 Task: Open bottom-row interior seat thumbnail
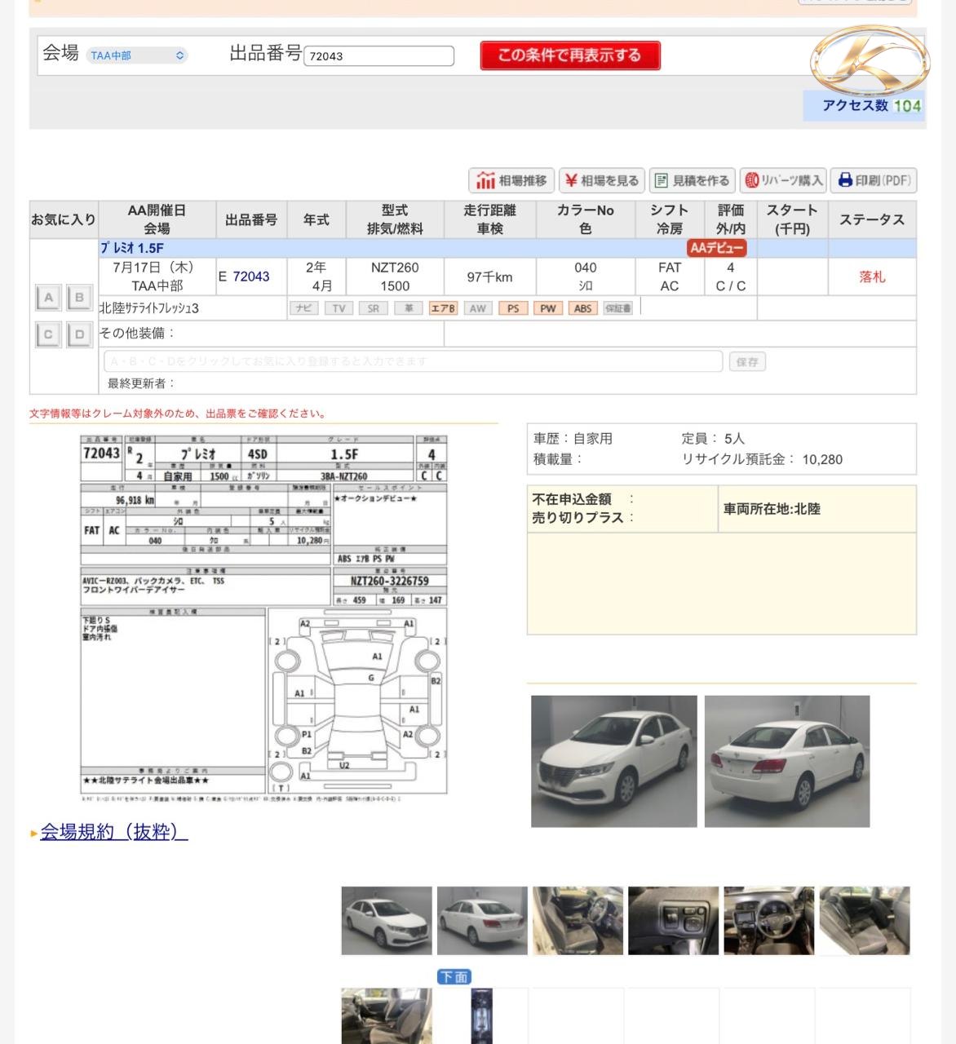pos(387,1015)
